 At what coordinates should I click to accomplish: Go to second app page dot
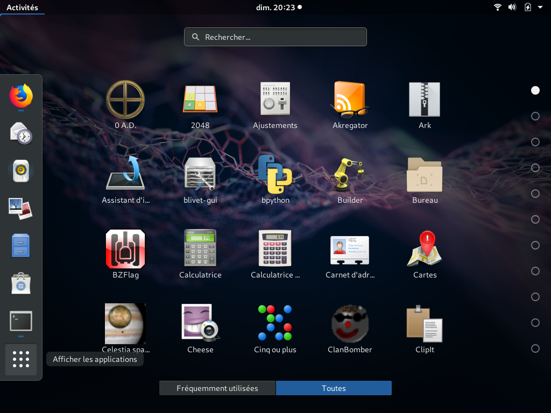coord(535,116)
